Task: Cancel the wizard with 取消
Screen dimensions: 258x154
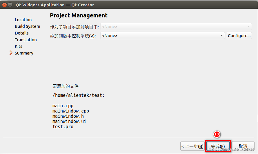Action: tap(243, 146)
